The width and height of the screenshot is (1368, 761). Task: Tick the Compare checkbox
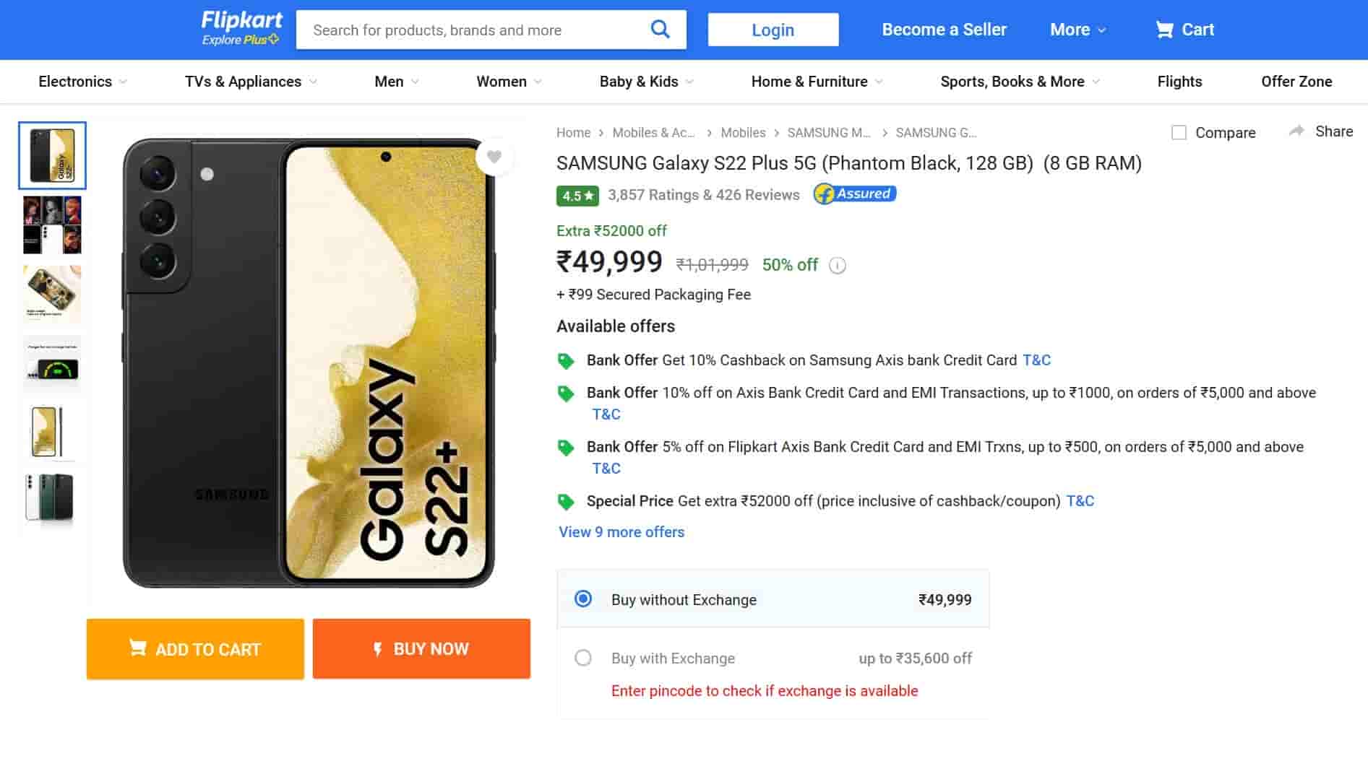[1179, 133]
